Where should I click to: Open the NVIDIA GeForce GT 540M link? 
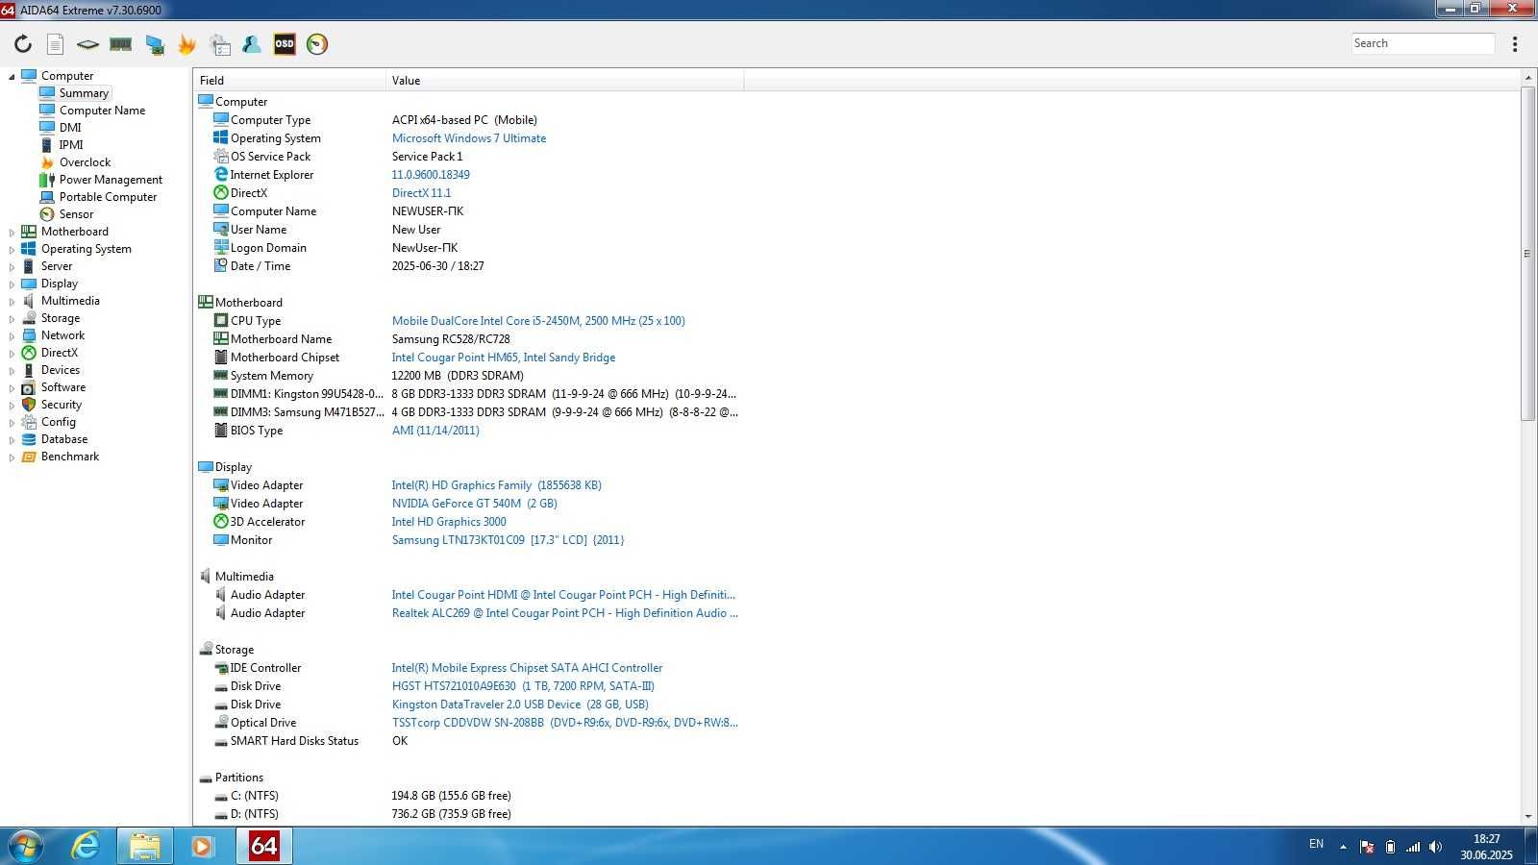(475, 504)
